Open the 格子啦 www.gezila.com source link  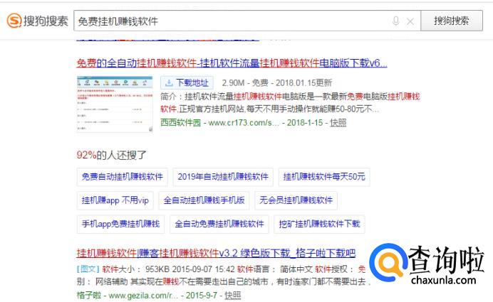tap(128, 296)
